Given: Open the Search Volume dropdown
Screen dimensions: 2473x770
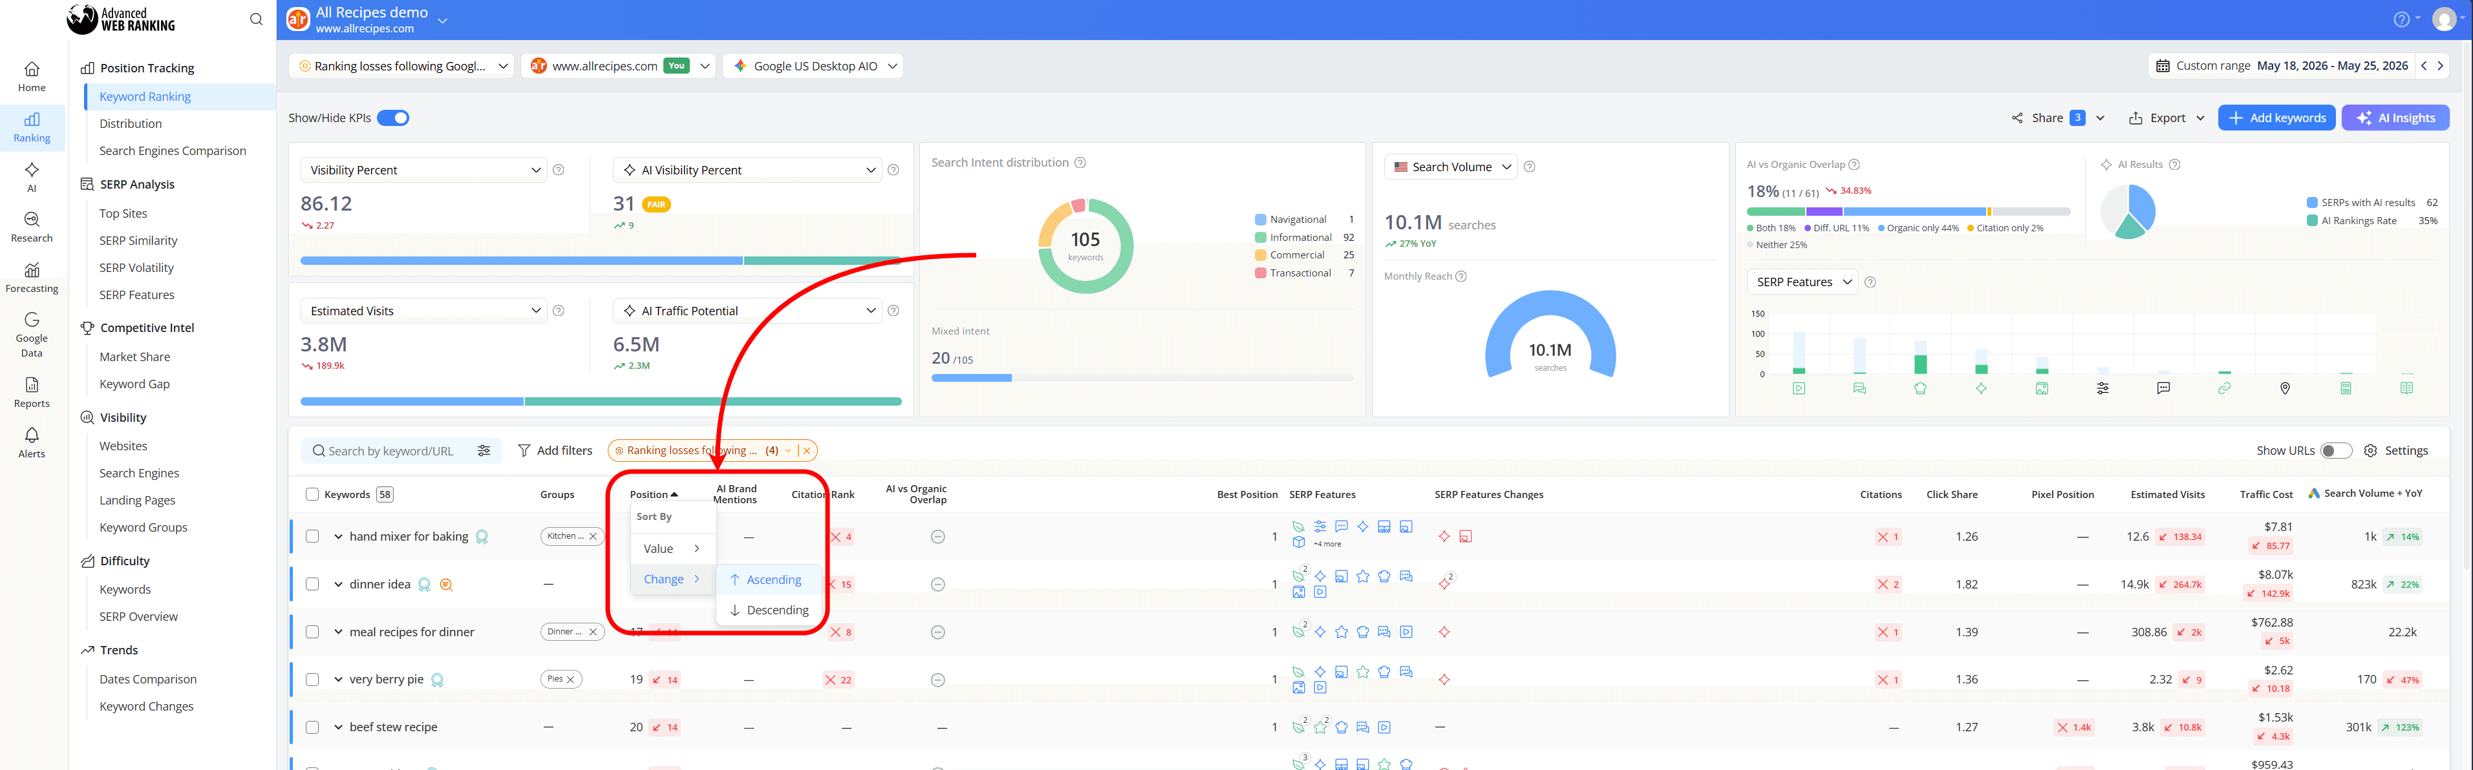Looking at the screenshot, I should coord(1451,167).
